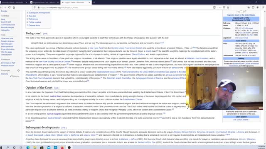Launch Microsoft Edge from taskbar
This screenshot has height=149, width=266.
pyautogui.click(x=28, y=147)
